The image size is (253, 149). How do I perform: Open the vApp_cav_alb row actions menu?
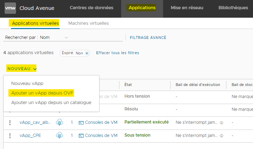(x=10, y=123)
